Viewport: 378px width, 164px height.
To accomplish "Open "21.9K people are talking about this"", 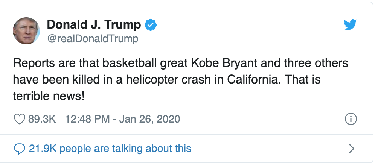I will pyautogui.click(x=110, y=149).
